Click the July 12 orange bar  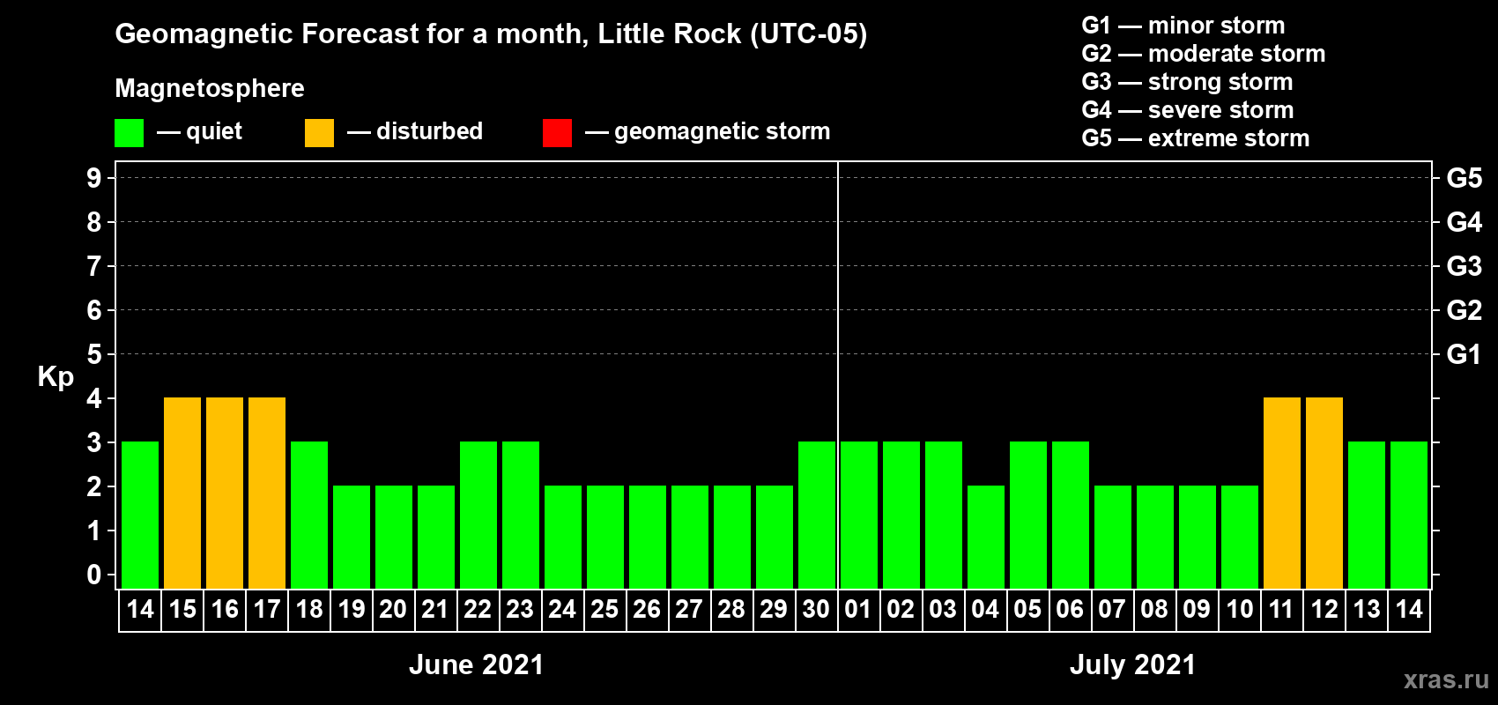(x=1324, y=493)
